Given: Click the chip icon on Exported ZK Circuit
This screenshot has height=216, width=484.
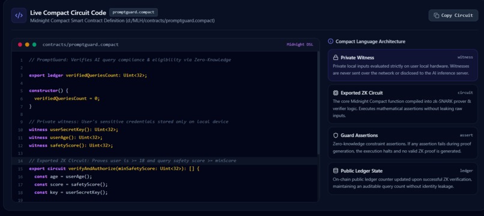Looking at the screenshot, I should coord(336,93).
